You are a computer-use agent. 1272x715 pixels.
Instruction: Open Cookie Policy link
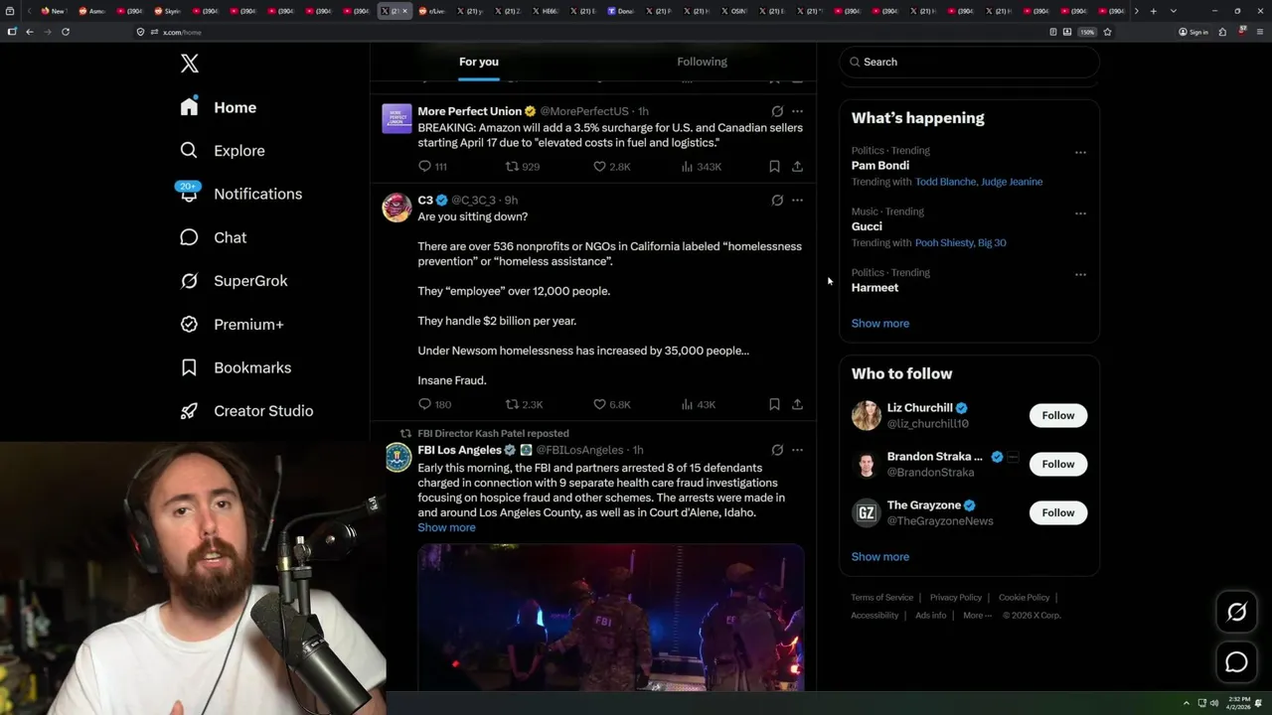point(1024,598)
